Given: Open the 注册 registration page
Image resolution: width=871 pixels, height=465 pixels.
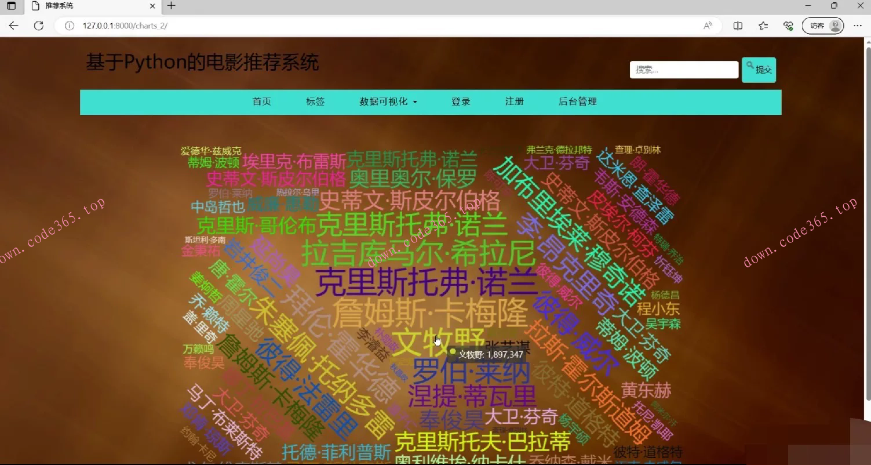Looking at the screenshot, I should (x=514, y=101).
